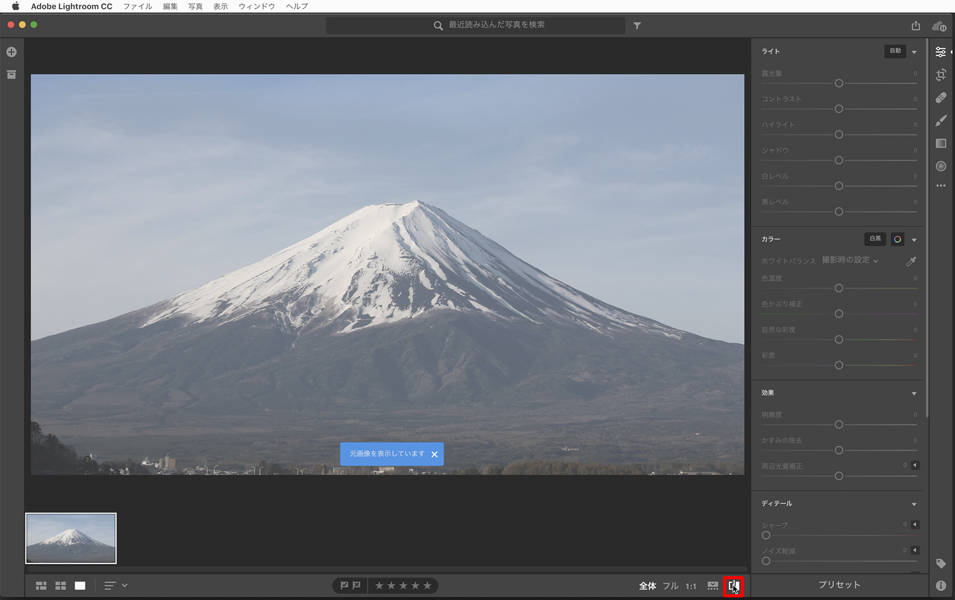Collapse the カラー panel arrow

point(914,240)
